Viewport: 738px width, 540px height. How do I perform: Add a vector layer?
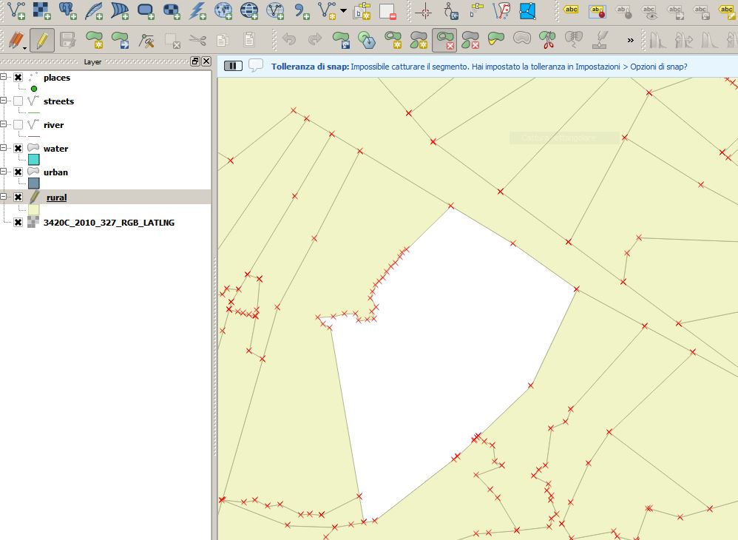pos(16,10)
